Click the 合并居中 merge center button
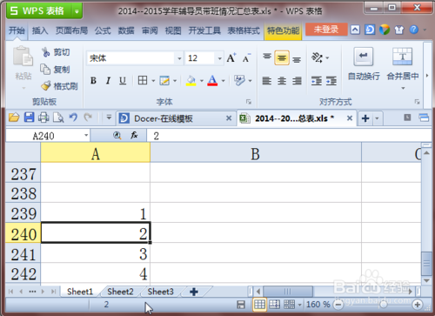Image resolution: width=435 pixels, height=316 pixels. (x=403, y=64)
